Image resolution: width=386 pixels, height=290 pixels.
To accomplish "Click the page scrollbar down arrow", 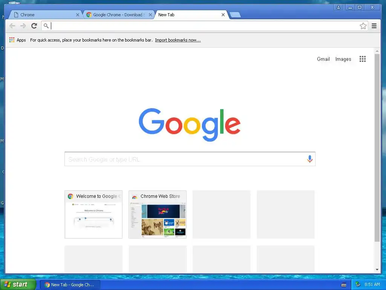I will point(377,270).
